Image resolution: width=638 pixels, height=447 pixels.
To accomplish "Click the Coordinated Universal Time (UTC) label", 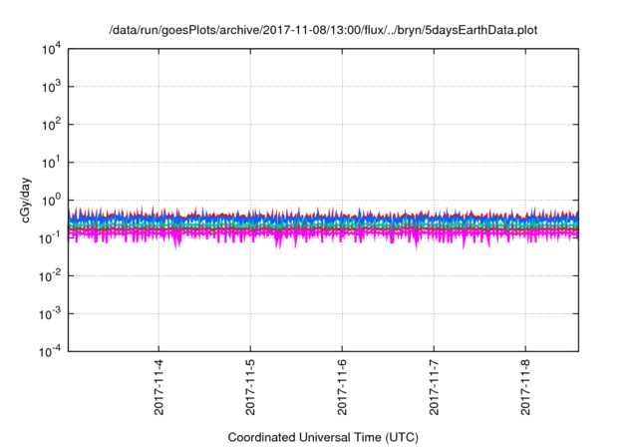I will (323, 438).
